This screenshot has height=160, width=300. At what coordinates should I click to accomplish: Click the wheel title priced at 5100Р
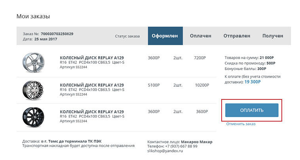click(x=91, y=85)
